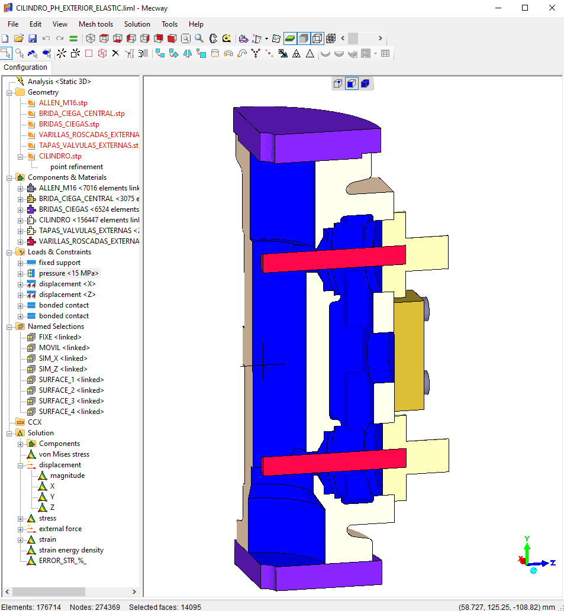This screenshot has height=611, width=564.
Task: Open the Help menu
Action: pos(196,24)
